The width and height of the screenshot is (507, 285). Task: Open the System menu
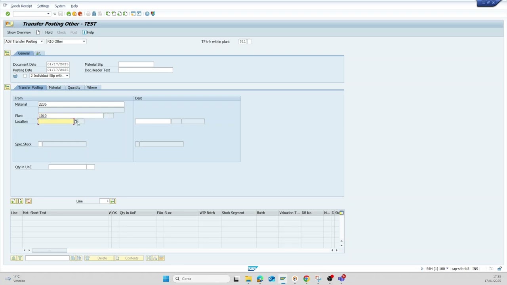60,6
